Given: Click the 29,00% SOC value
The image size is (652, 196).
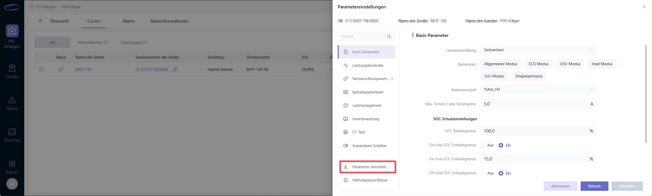Looking at the screenshot, I should (308, 69).
